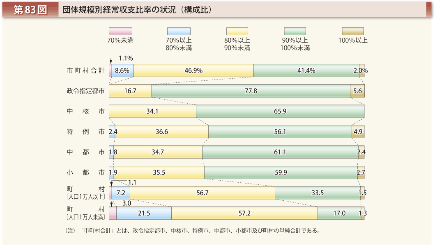Click the 33.5 green bar segment
This screenshot has height=245, width=435.
click(318, 193)
